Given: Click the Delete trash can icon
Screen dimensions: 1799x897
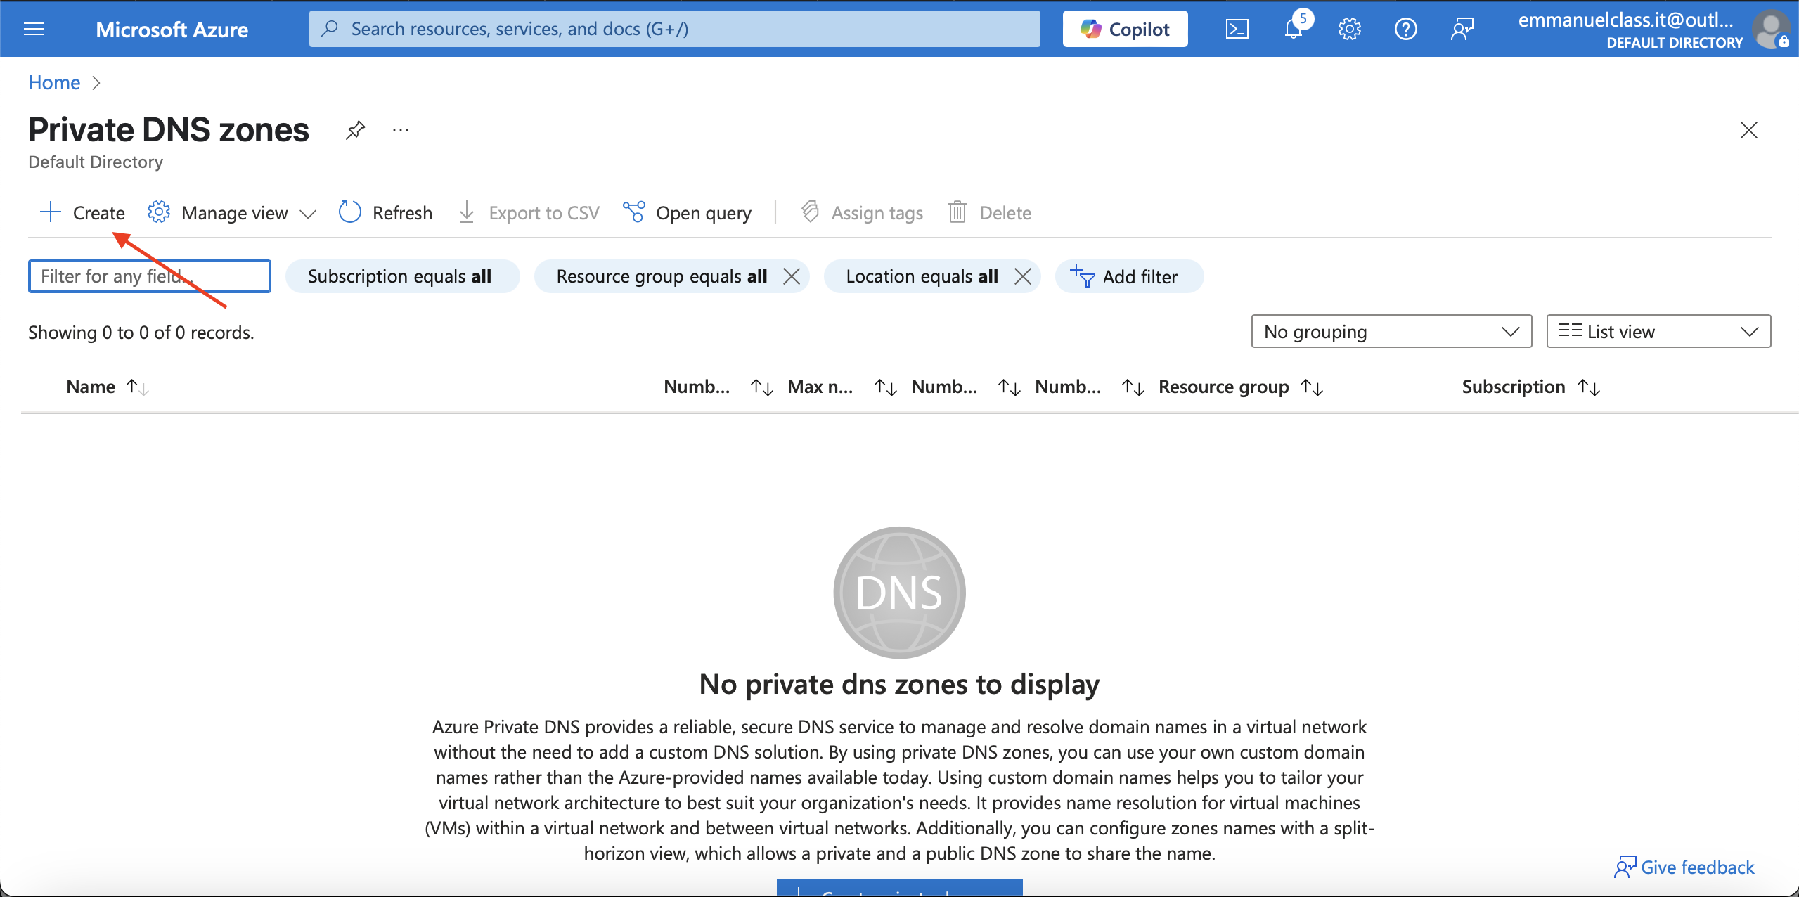Looking at the screenshot, I should [957, 212].
